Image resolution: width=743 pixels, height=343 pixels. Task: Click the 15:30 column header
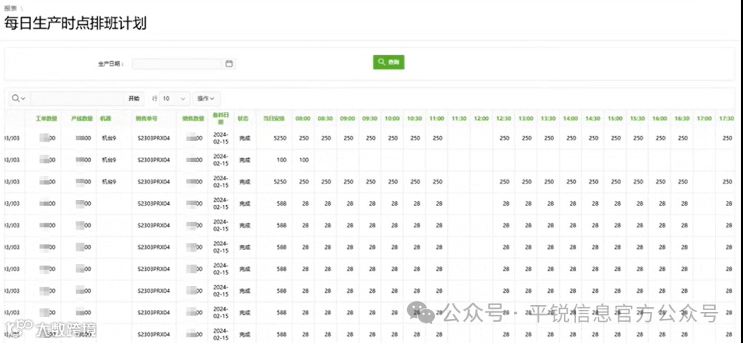637,118
